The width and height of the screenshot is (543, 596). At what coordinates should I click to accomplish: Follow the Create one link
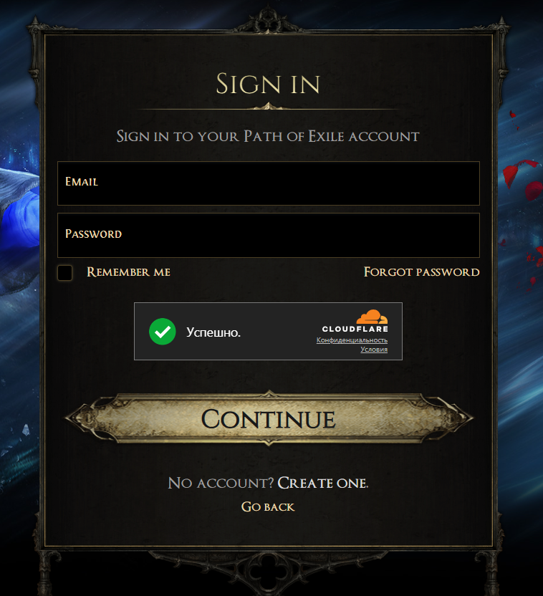(x=322, y=483)
